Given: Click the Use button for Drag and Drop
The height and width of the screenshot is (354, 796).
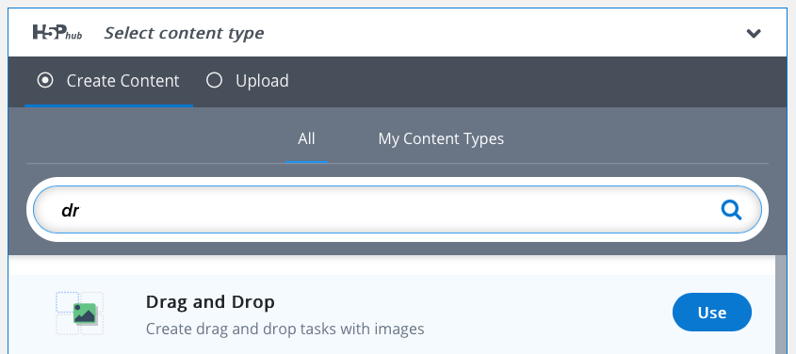Looking at the screenshot, I should coord(712,313).
